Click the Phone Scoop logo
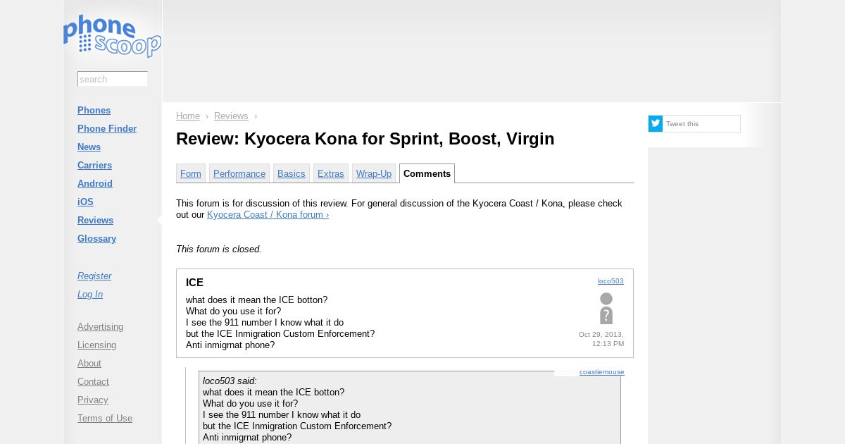Image resolution: width=845 pixels, height=444 pixels. coord(112,36)
